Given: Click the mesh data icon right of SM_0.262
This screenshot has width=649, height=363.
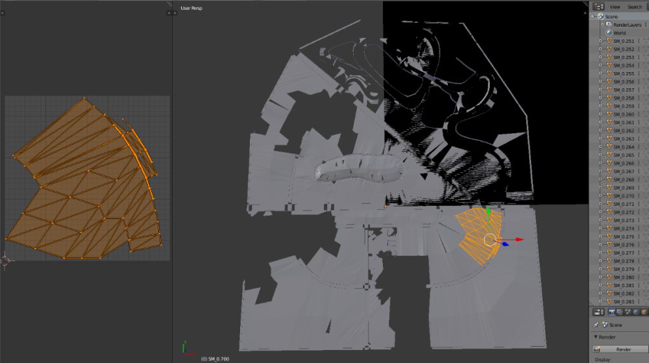Looking at the screenshot, I should 646,131.
